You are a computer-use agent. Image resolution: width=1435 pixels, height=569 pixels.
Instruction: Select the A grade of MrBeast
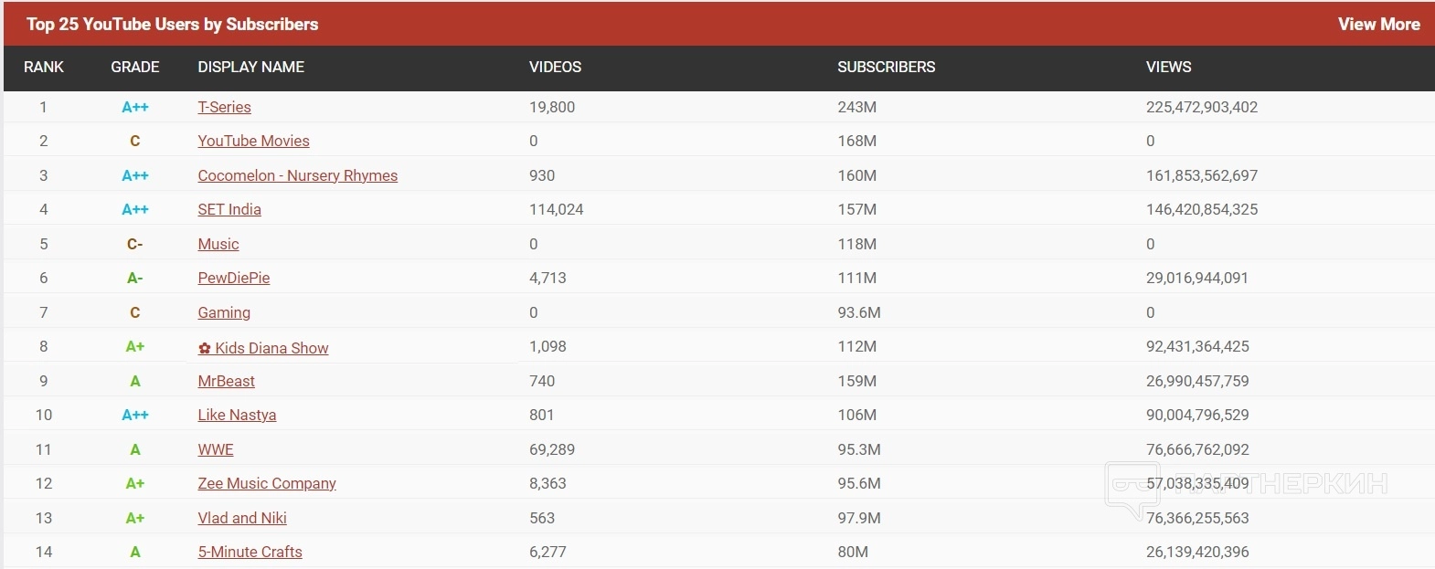point(135,381)
